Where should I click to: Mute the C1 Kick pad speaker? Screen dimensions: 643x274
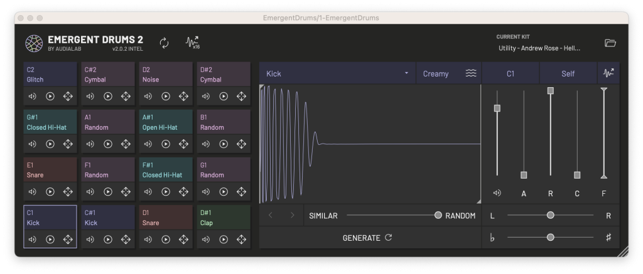tap(33, 240)
